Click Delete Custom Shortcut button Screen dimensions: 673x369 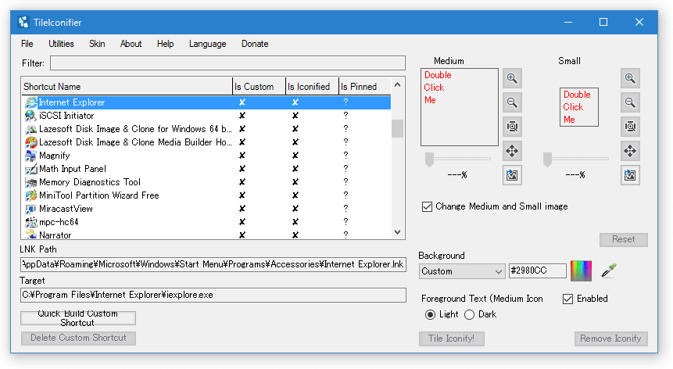(x=78, y=338)
